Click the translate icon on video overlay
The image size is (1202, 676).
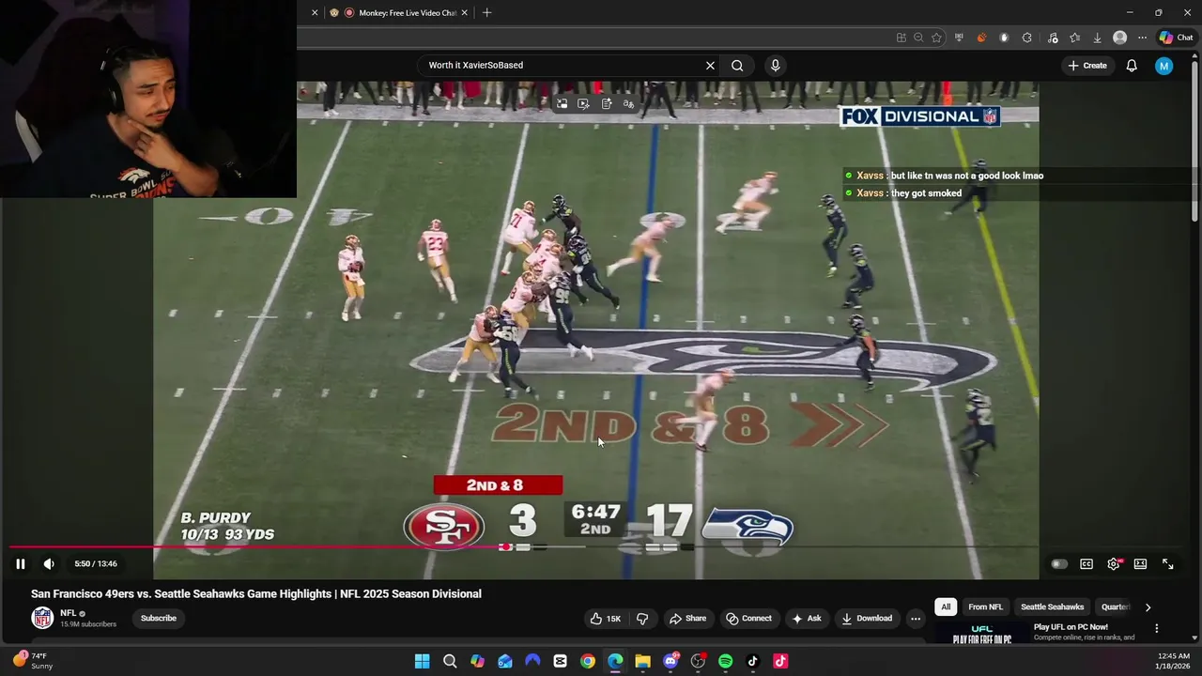(628, 103)
